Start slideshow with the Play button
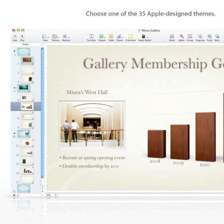 click(22, 36)
